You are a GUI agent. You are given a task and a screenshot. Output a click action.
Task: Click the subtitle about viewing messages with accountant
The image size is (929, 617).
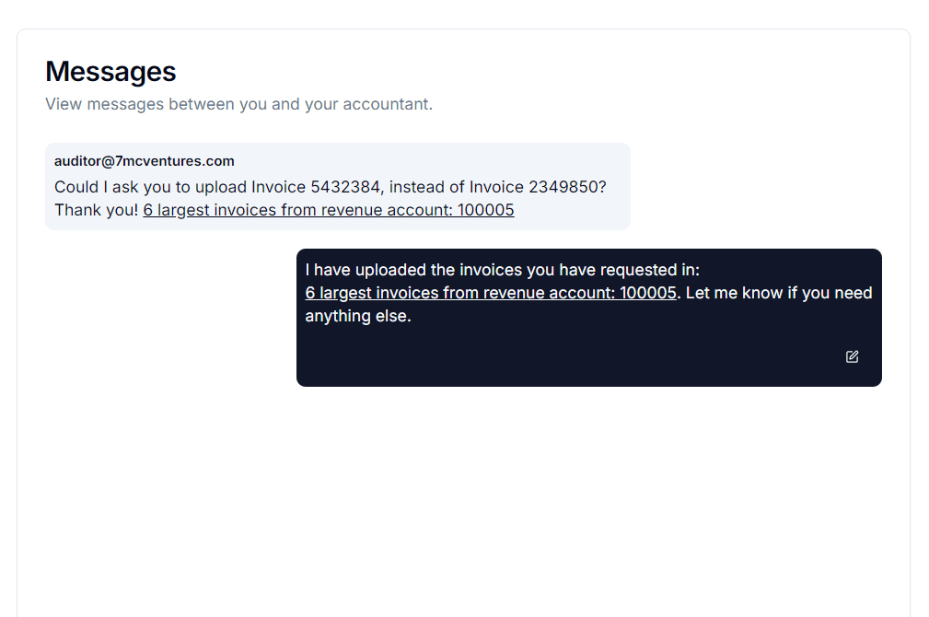238,104
